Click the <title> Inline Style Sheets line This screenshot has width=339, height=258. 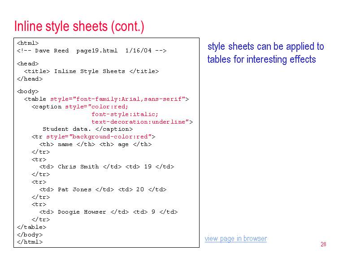(x=91, y=71)
